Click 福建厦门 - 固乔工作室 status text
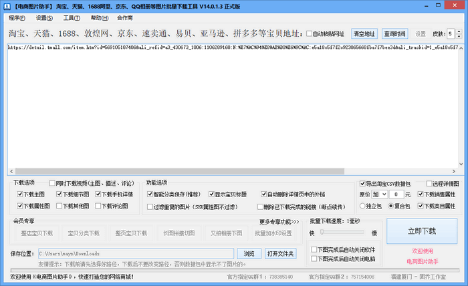The height and width of the screenshot is (286, 468). click(418, 277)
